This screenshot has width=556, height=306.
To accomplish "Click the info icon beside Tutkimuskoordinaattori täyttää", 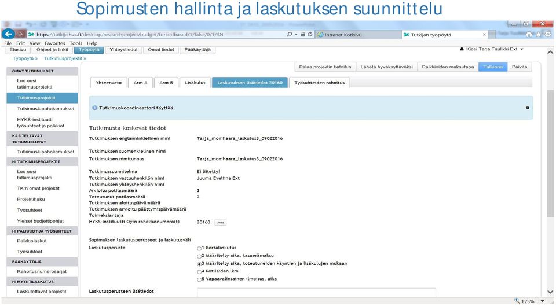I will 94,108.
